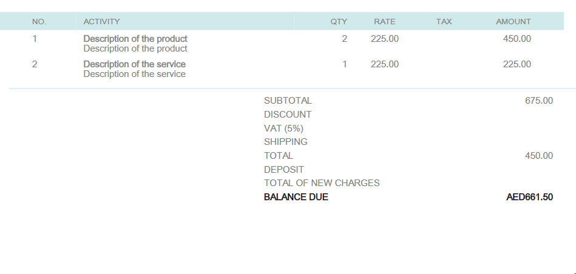Click the BALANCE DUE label
The width and height of the screenshot is (576, 274).
(296, 197)
